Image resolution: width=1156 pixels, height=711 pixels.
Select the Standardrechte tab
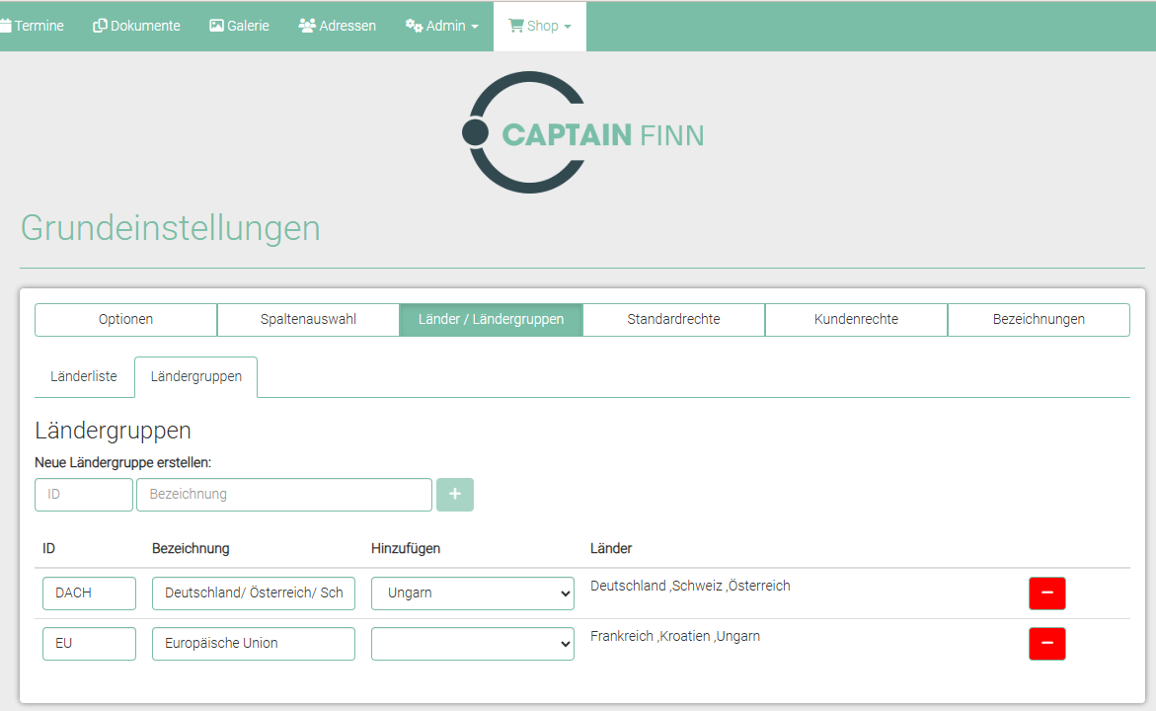pos(673,320)
